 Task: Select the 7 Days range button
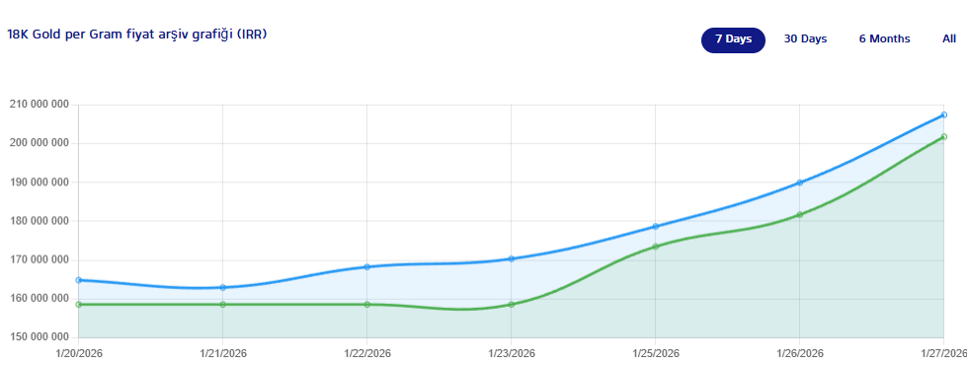(733, 39)
